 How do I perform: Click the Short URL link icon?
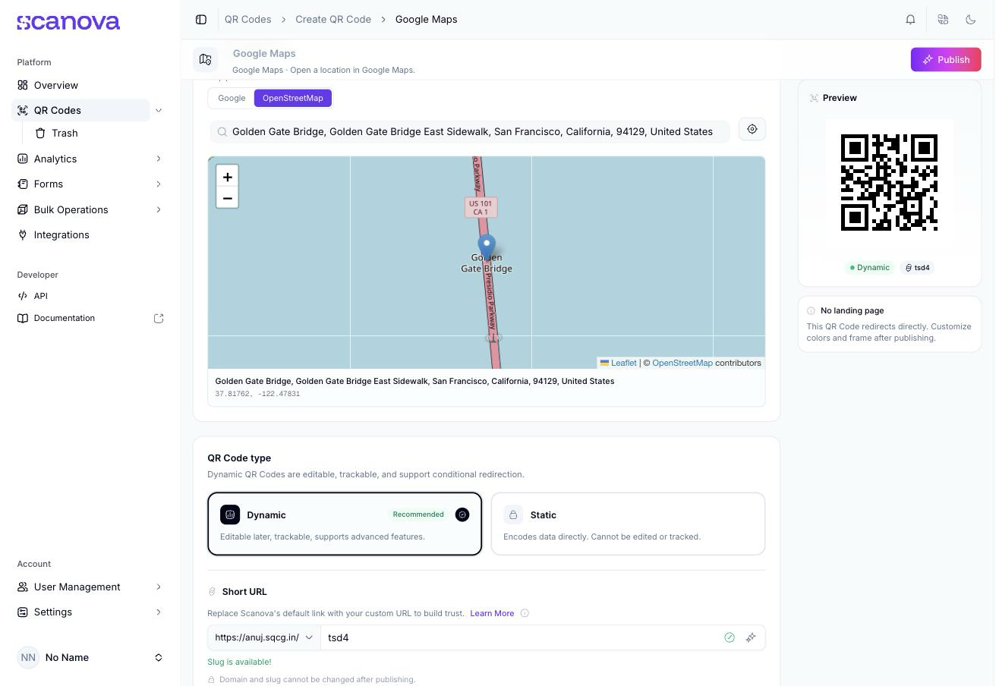tap(213, 592)
